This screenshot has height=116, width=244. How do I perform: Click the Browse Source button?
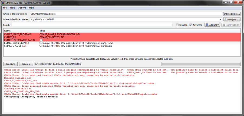(x=232, y=14)
